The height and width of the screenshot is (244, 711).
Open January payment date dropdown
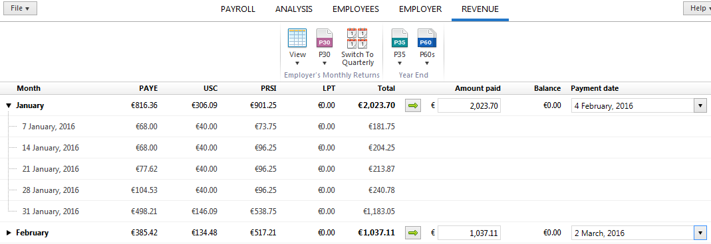(700, 105)
